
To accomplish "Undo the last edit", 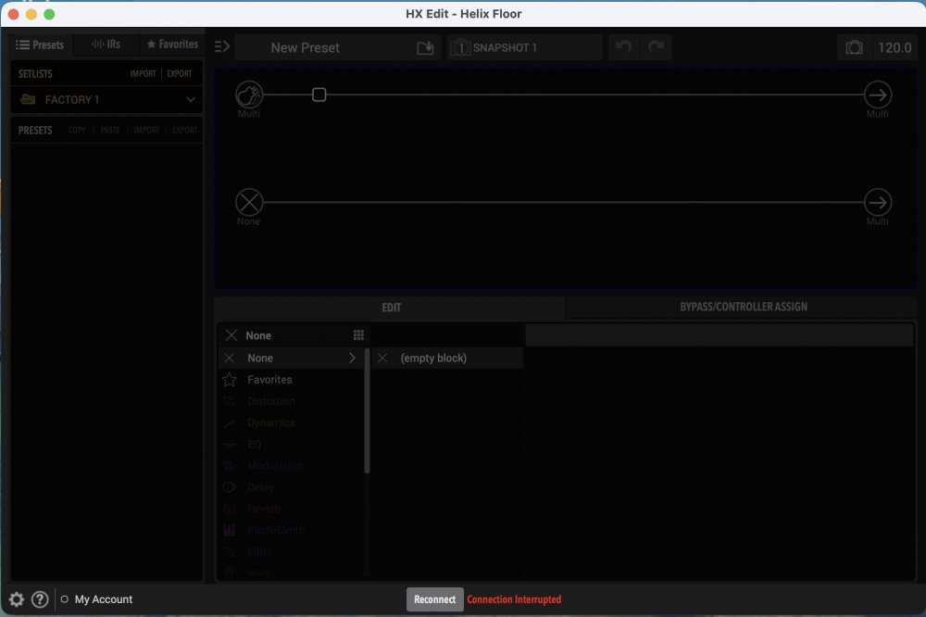I will point(623,46).
